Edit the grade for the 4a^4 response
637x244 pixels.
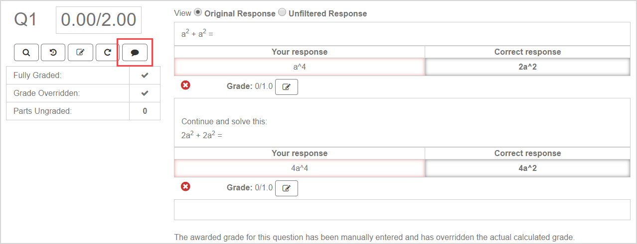pyautogui.click(x=287, y=188)
